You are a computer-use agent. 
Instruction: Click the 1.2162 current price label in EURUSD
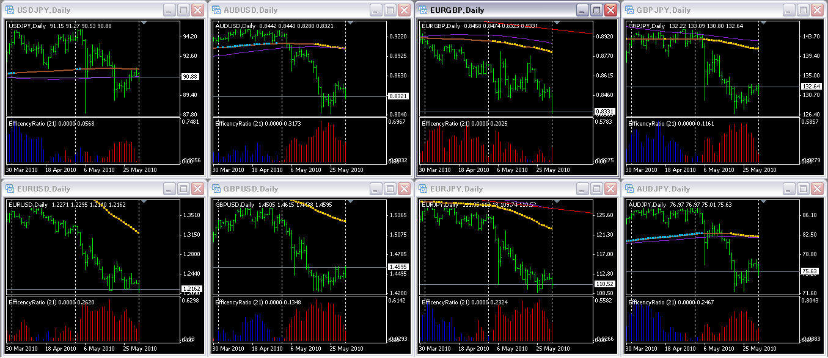point(190,289)
